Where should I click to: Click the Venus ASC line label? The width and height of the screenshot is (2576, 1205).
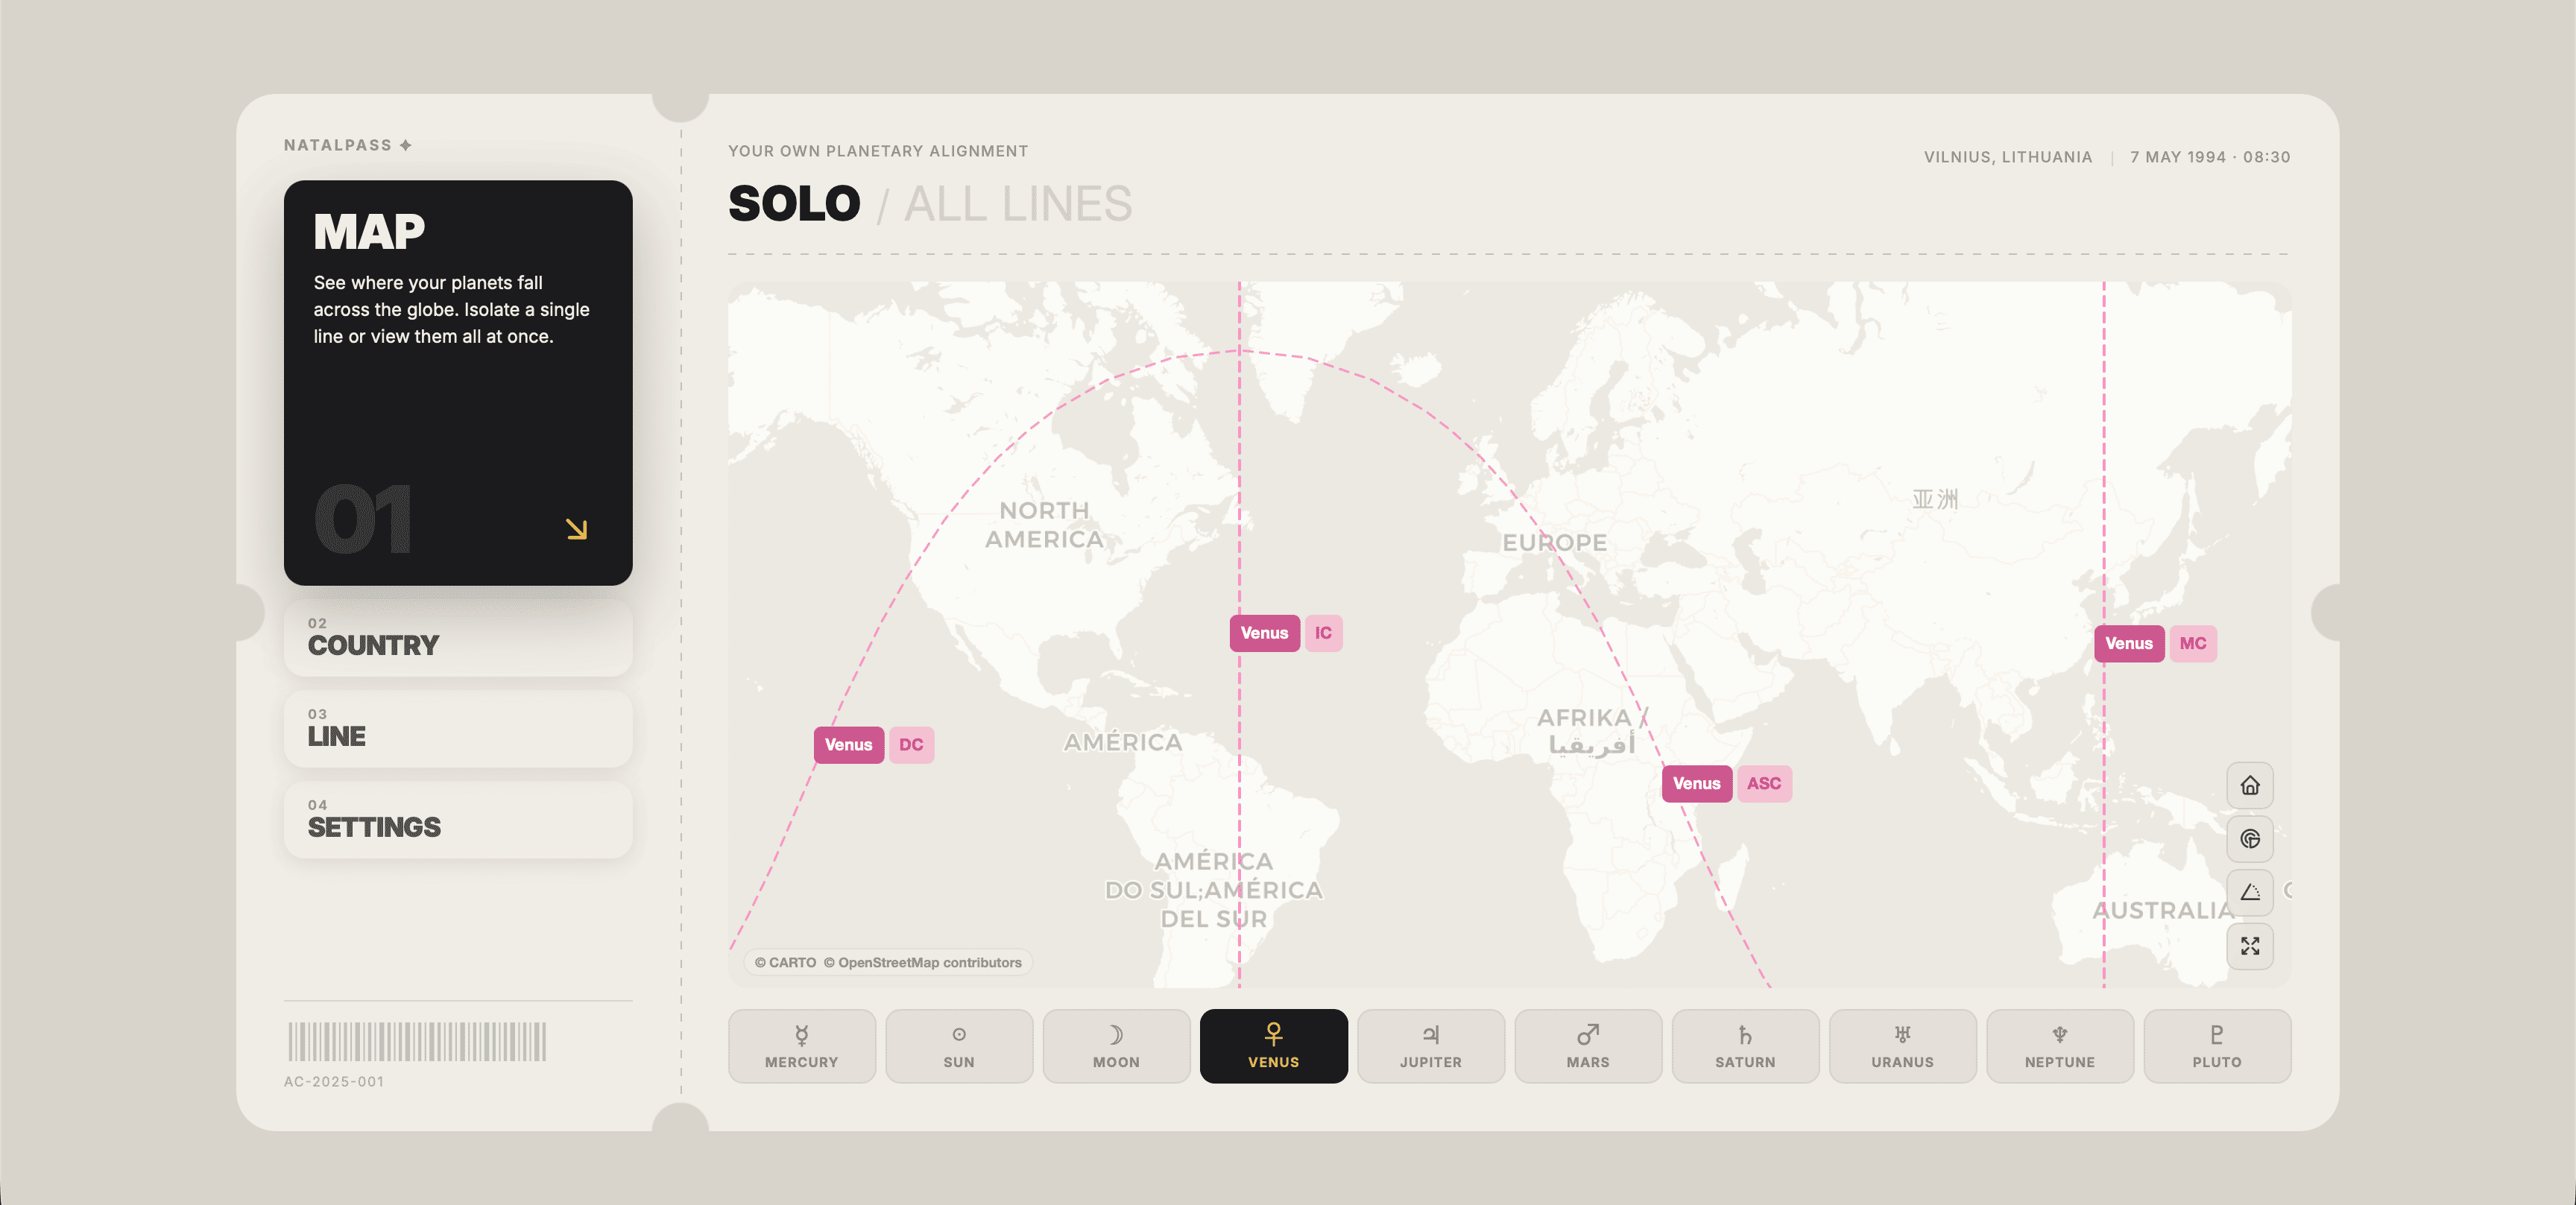click(x=1727, y=783)
